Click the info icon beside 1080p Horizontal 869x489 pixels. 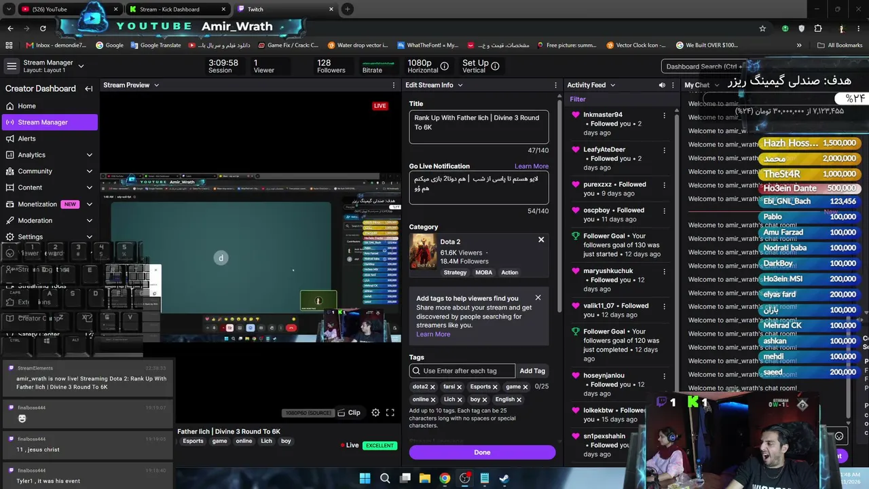445,66
